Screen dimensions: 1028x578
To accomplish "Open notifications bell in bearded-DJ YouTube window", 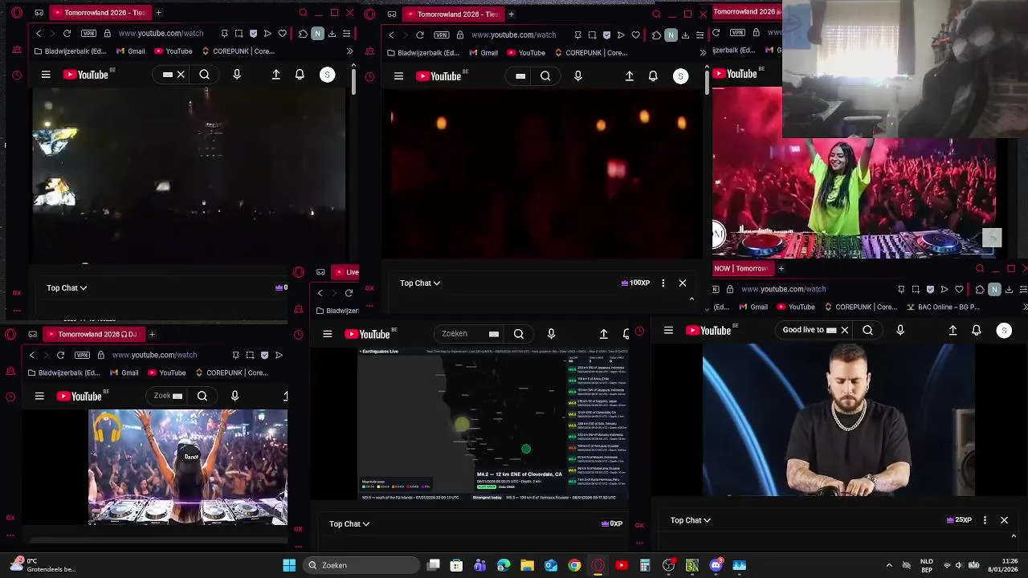I will pyautogui.click(x=977, y=330).
